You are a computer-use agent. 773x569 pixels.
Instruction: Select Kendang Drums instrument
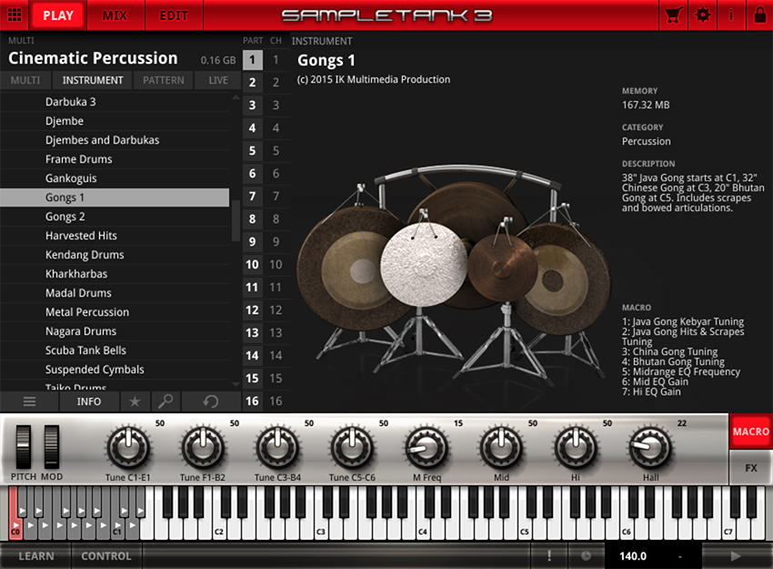click(115, 255)
